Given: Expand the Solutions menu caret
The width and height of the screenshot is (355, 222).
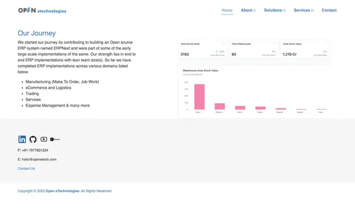Looking at the screenshot, I should (x=285, y=11).
